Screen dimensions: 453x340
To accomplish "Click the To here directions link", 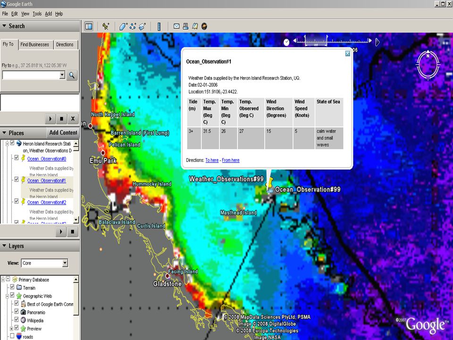I will [x=212, y=160].
